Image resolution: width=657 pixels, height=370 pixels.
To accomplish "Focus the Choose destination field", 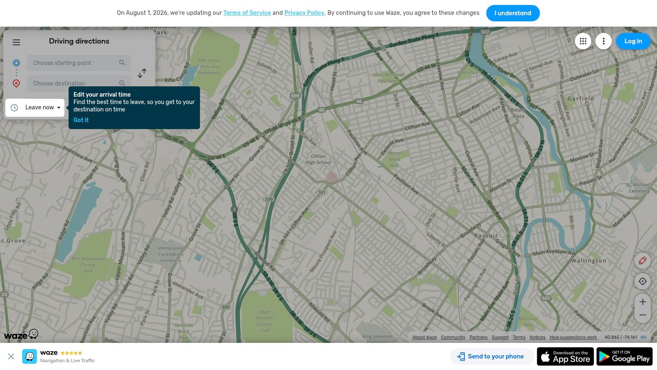I will 79,83.
